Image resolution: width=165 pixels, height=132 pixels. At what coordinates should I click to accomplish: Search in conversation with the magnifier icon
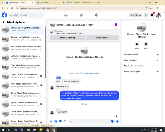coord(146,44)
